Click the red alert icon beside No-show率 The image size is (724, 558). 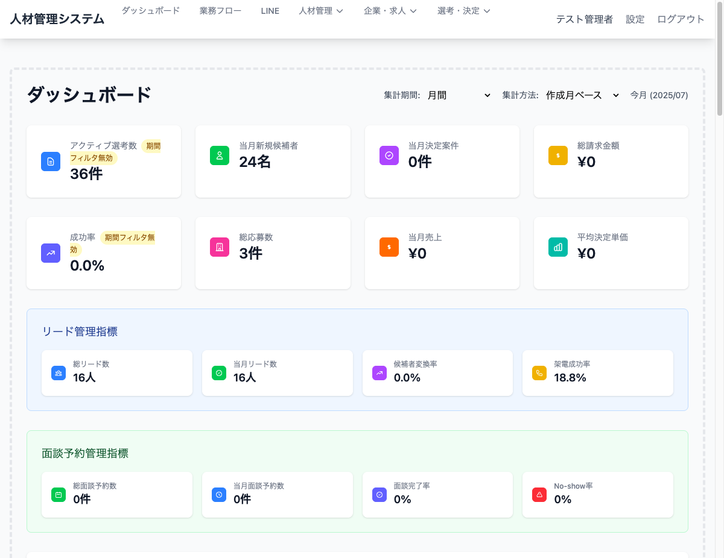[x=539, y=495]
